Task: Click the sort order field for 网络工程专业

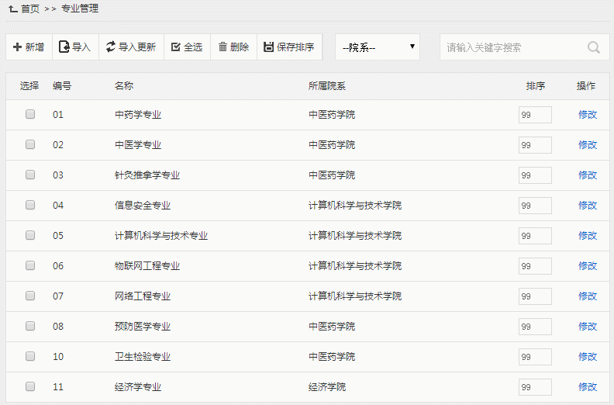Action: click(x=535, y=296)
